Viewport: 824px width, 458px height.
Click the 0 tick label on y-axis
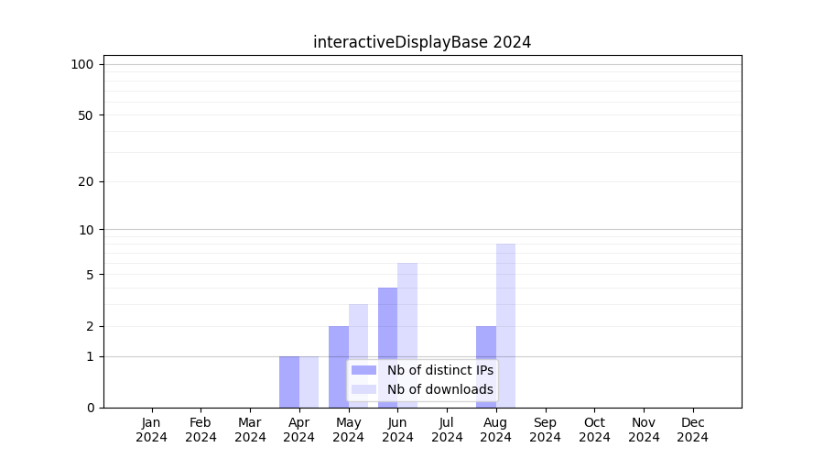(x=90, y=408)
